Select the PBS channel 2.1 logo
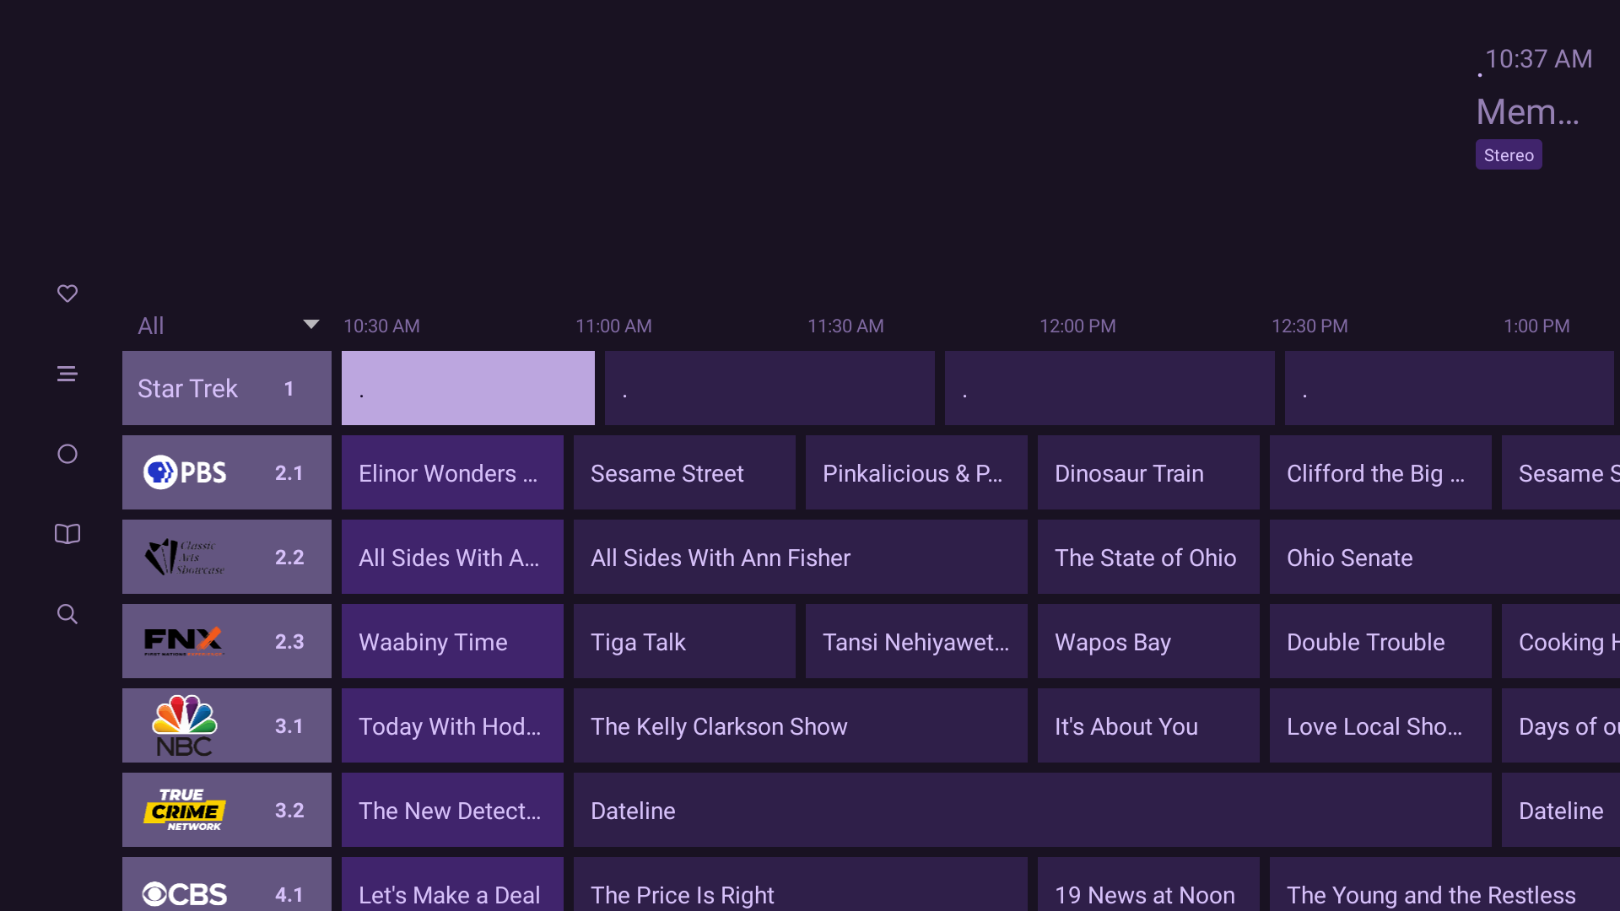 tap(185, 472)
